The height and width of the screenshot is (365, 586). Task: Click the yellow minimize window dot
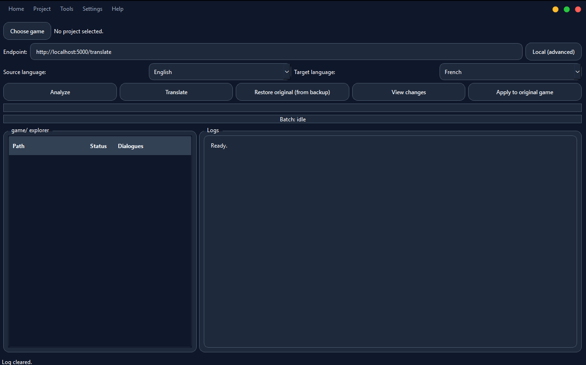(555, 9)
